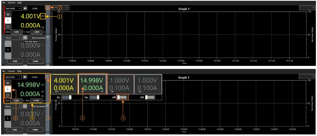
Task: Click greyed alias icon beside None, upper window
Action: 25,37
